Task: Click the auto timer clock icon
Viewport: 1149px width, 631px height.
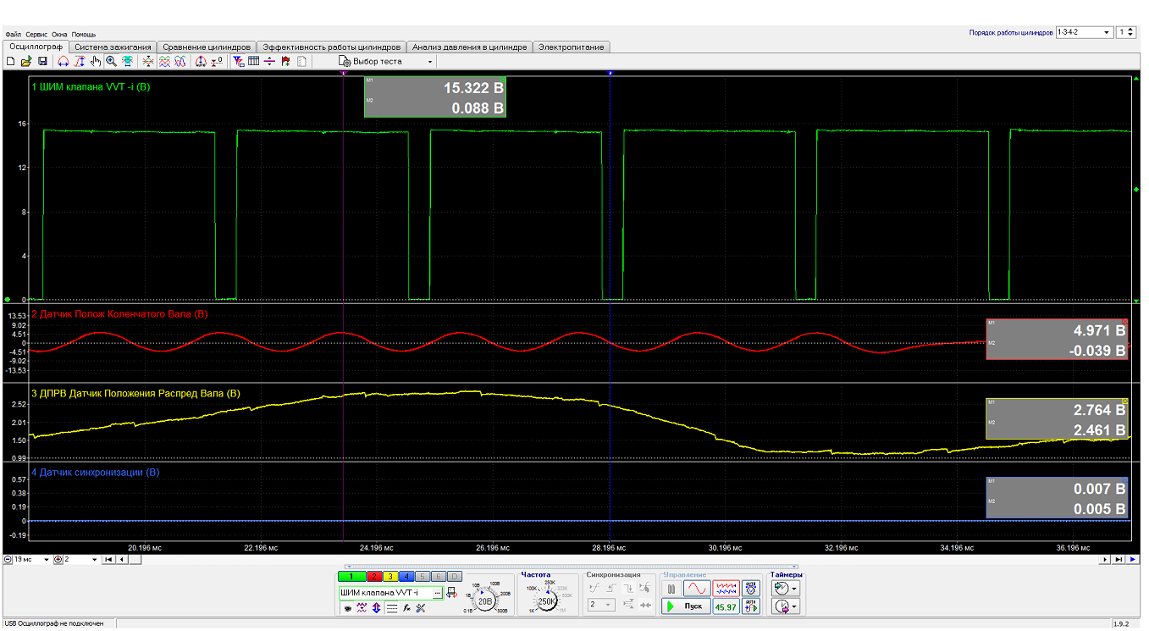Action: tap(750, 589)
